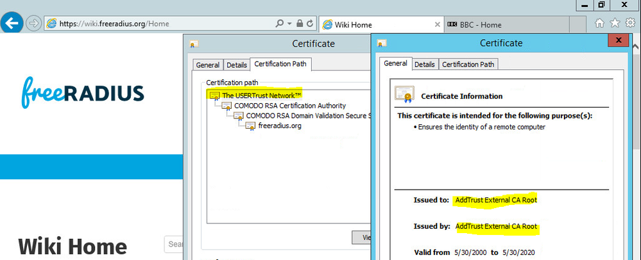
Task: Minimize the browser window
Action: click(585, 5)
